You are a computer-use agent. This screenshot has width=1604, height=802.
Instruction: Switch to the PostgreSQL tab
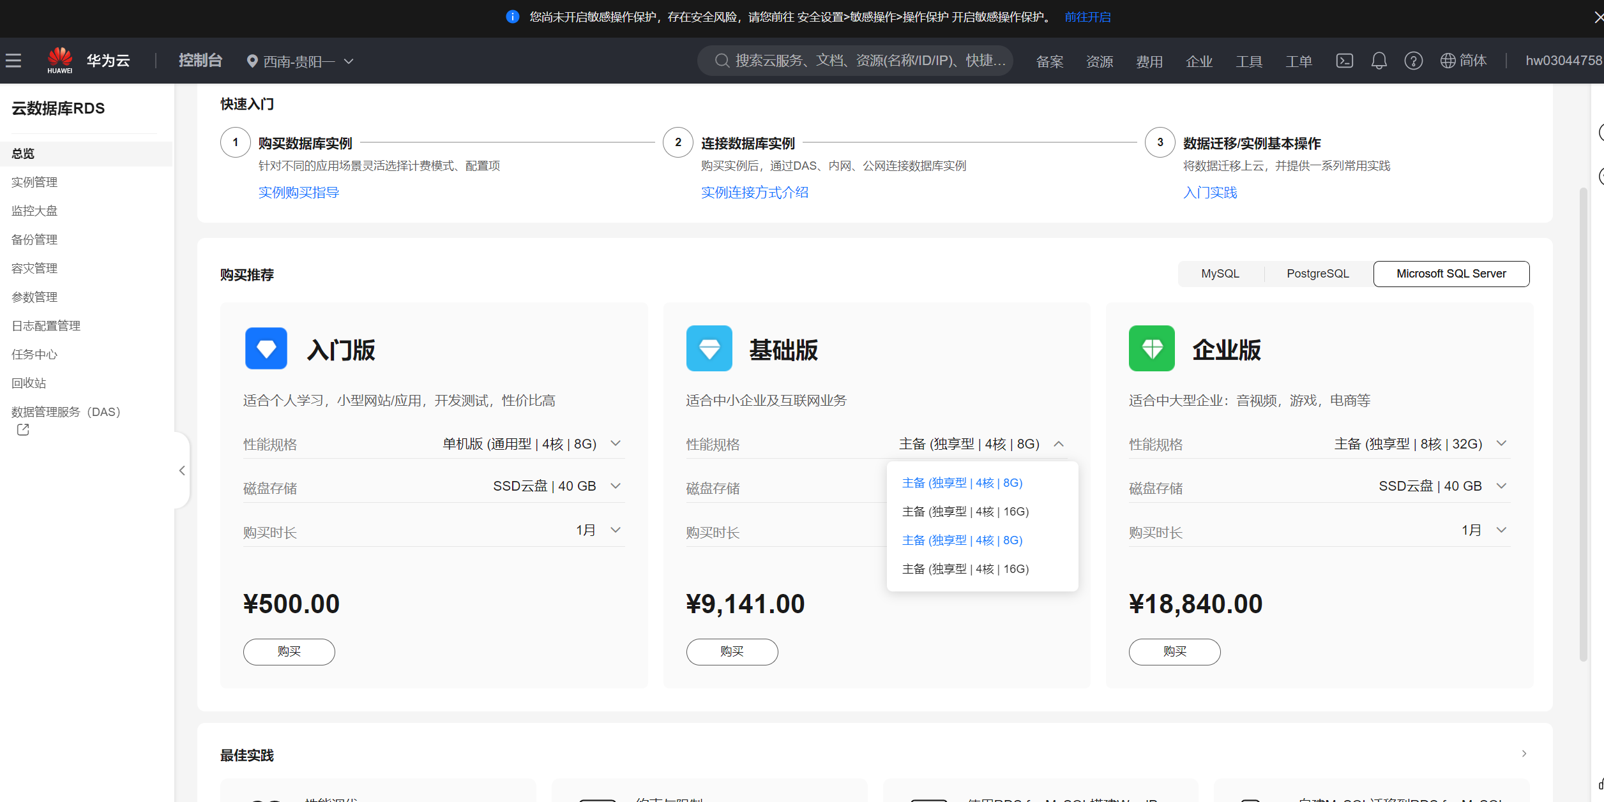coord(1317,274)
